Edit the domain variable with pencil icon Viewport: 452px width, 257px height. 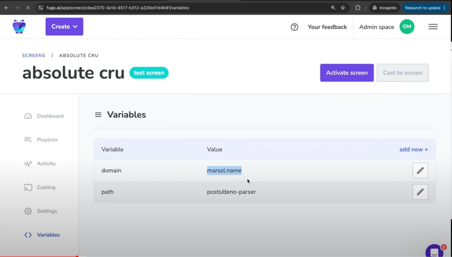pos(420,170)
